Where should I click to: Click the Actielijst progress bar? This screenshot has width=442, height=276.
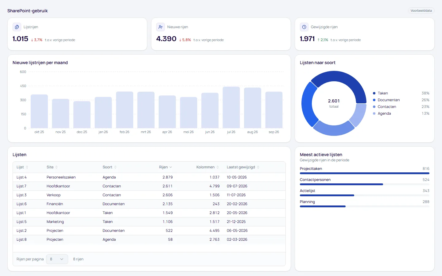tap(365, 195)
